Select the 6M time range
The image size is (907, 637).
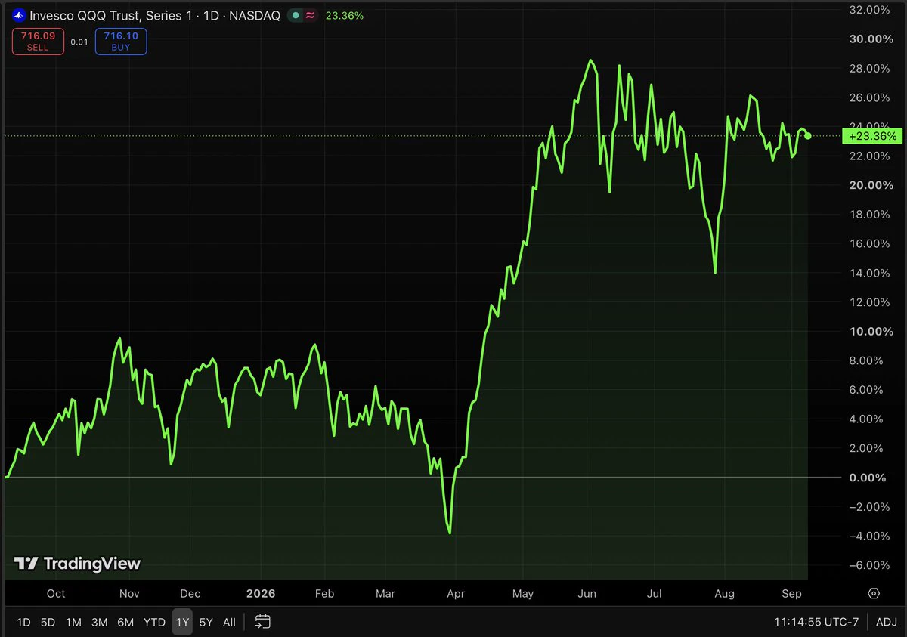coord(125,622)
